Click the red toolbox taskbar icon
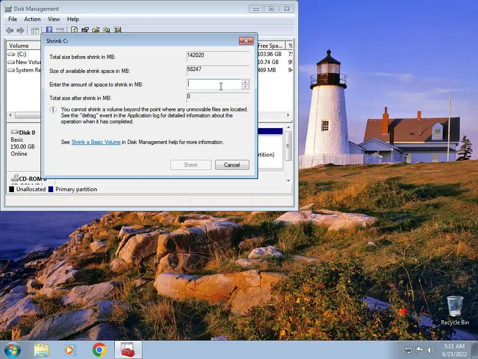The image size is (478, 359). (128, 350)
